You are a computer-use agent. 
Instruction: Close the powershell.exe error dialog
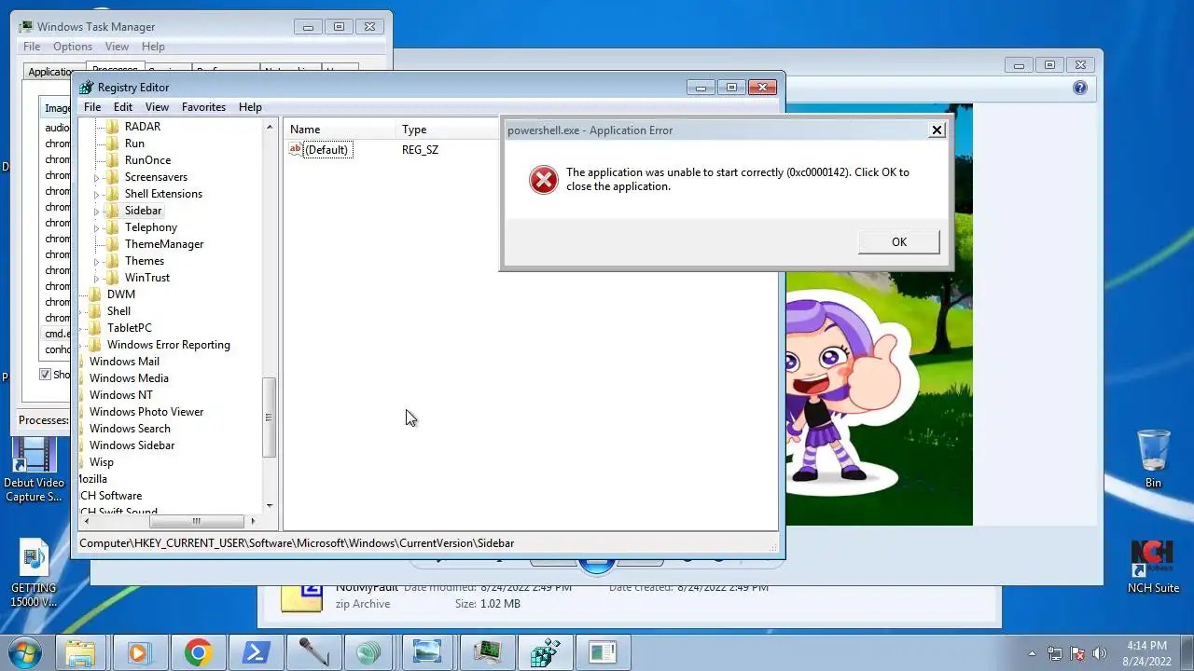(x=937, y=130)
